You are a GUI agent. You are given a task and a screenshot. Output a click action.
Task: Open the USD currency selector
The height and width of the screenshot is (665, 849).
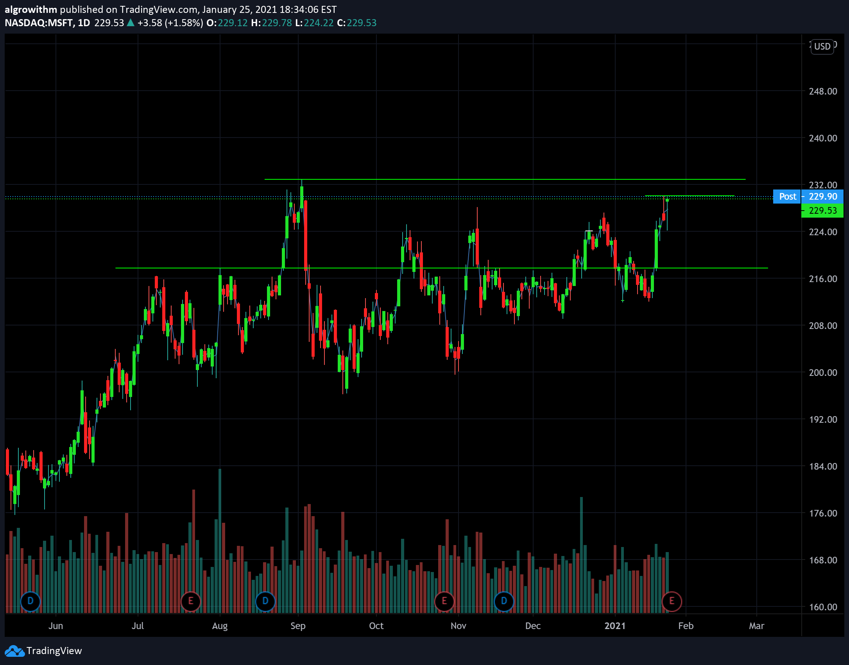pos(822,46)
